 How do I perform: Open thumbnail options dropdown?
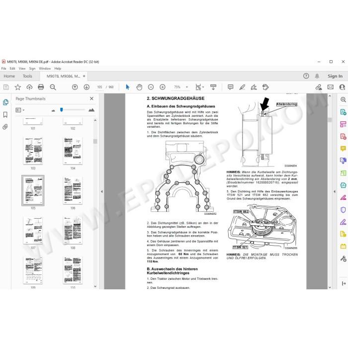click(20, 110)
